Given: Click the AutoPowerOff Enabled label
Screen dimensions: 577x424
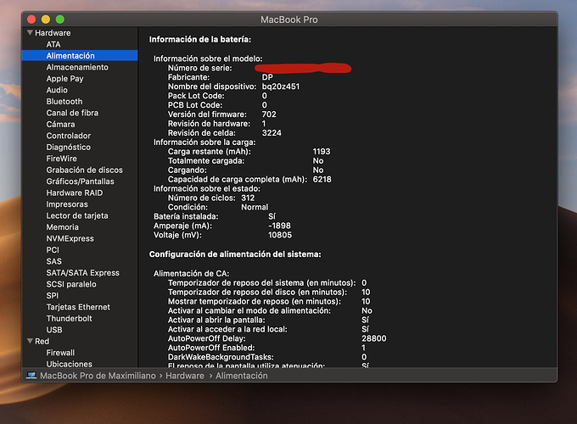Looking at the screenshot, I should (211, 348).
